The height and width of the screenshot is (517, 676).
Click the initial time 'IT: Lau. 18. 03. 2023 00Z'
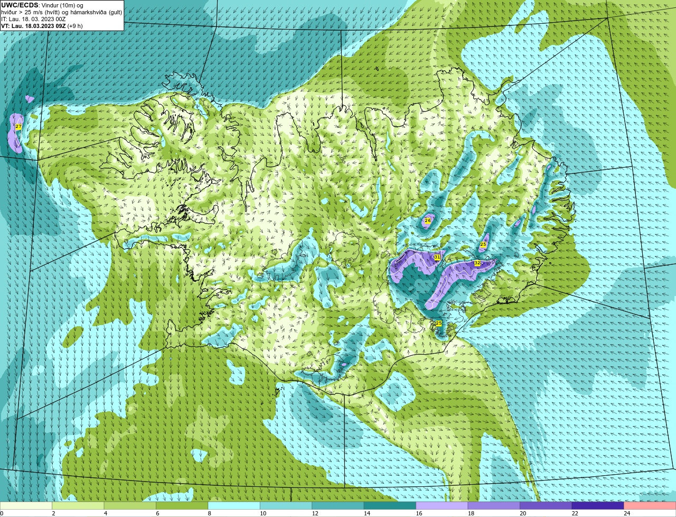(33, 19)
